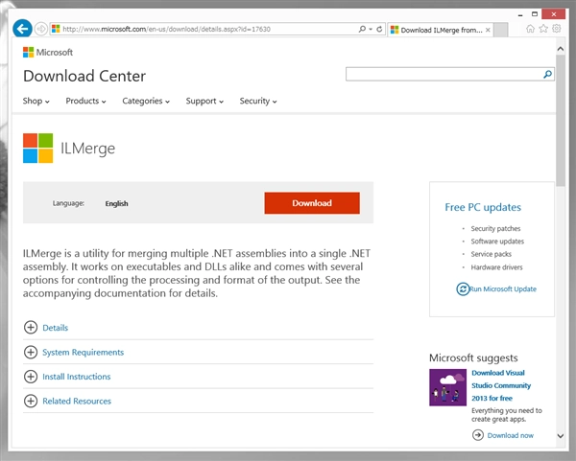Click the Run Microsoft Update link

point(503,289)
